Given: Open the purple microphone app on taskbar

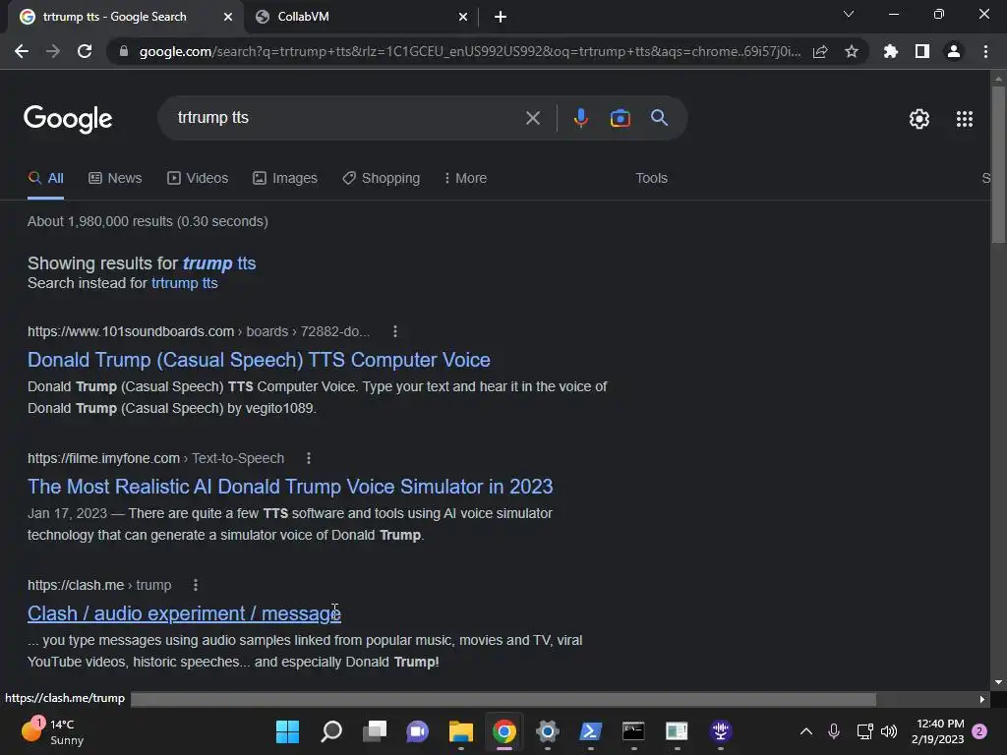Looking at the screenshot, I should click(x=720, y=731).
